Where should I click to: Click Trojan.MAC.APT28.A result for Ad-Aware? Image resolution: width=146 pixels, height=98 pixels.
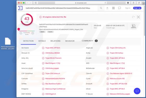click(53, 48)
